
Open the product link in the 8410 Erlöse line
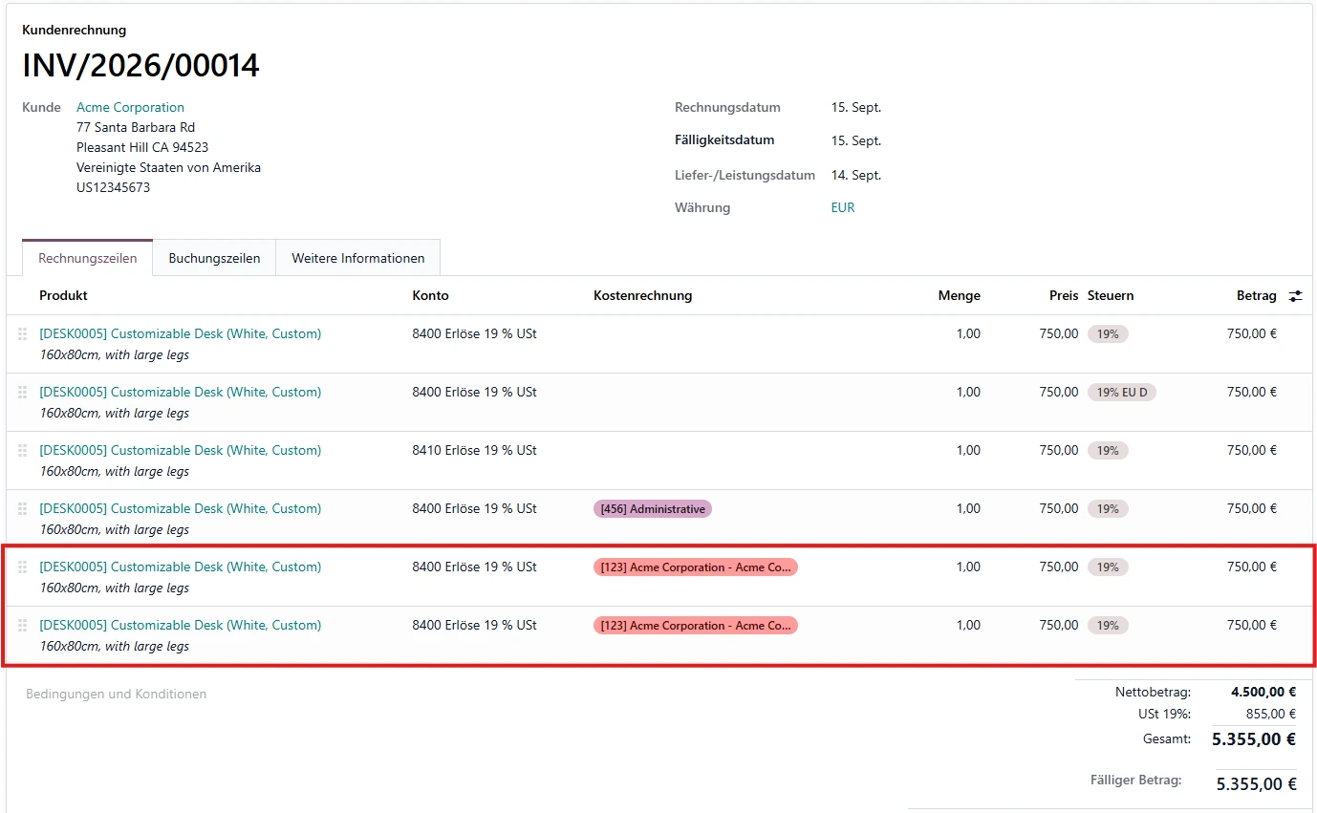pos(180,450)
